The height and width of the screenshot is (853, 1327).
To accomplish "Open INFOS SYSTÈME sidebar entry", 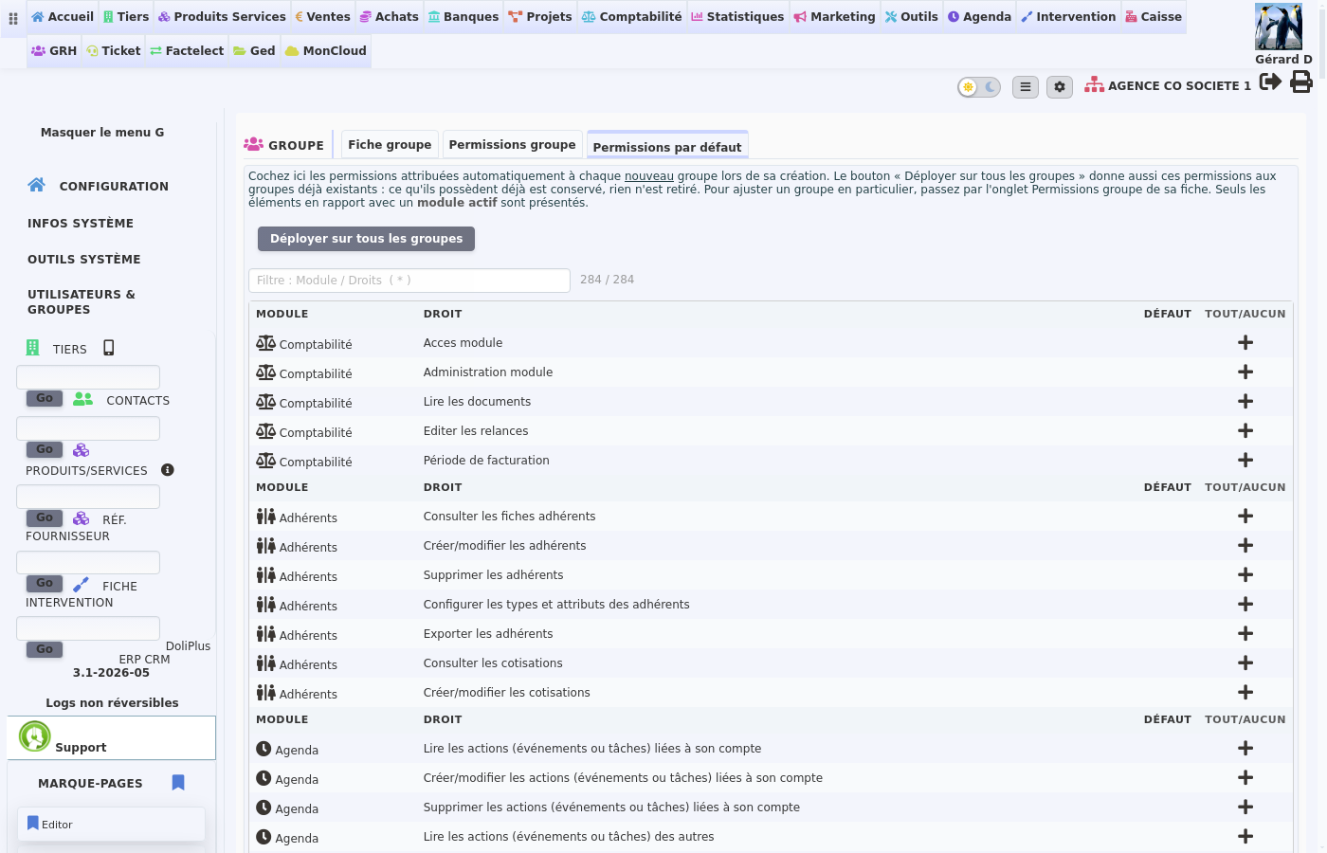I will tap(81, 224).
